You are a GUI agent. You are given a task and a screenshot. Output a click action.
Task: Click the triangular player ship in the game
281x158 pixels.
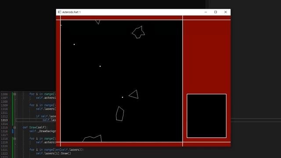coord(134,95)
